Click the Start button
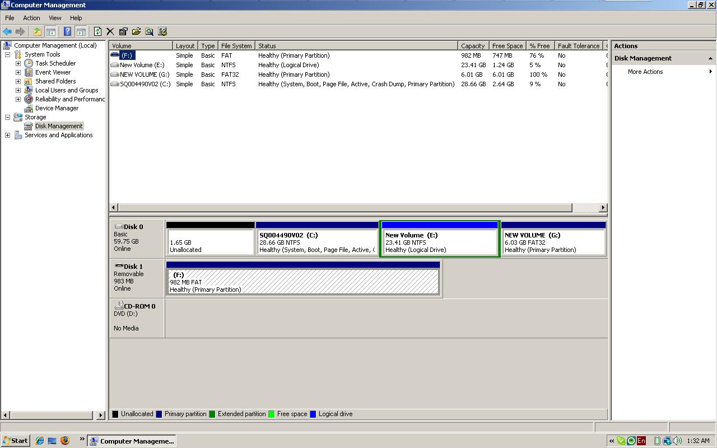 pos(15,441)
